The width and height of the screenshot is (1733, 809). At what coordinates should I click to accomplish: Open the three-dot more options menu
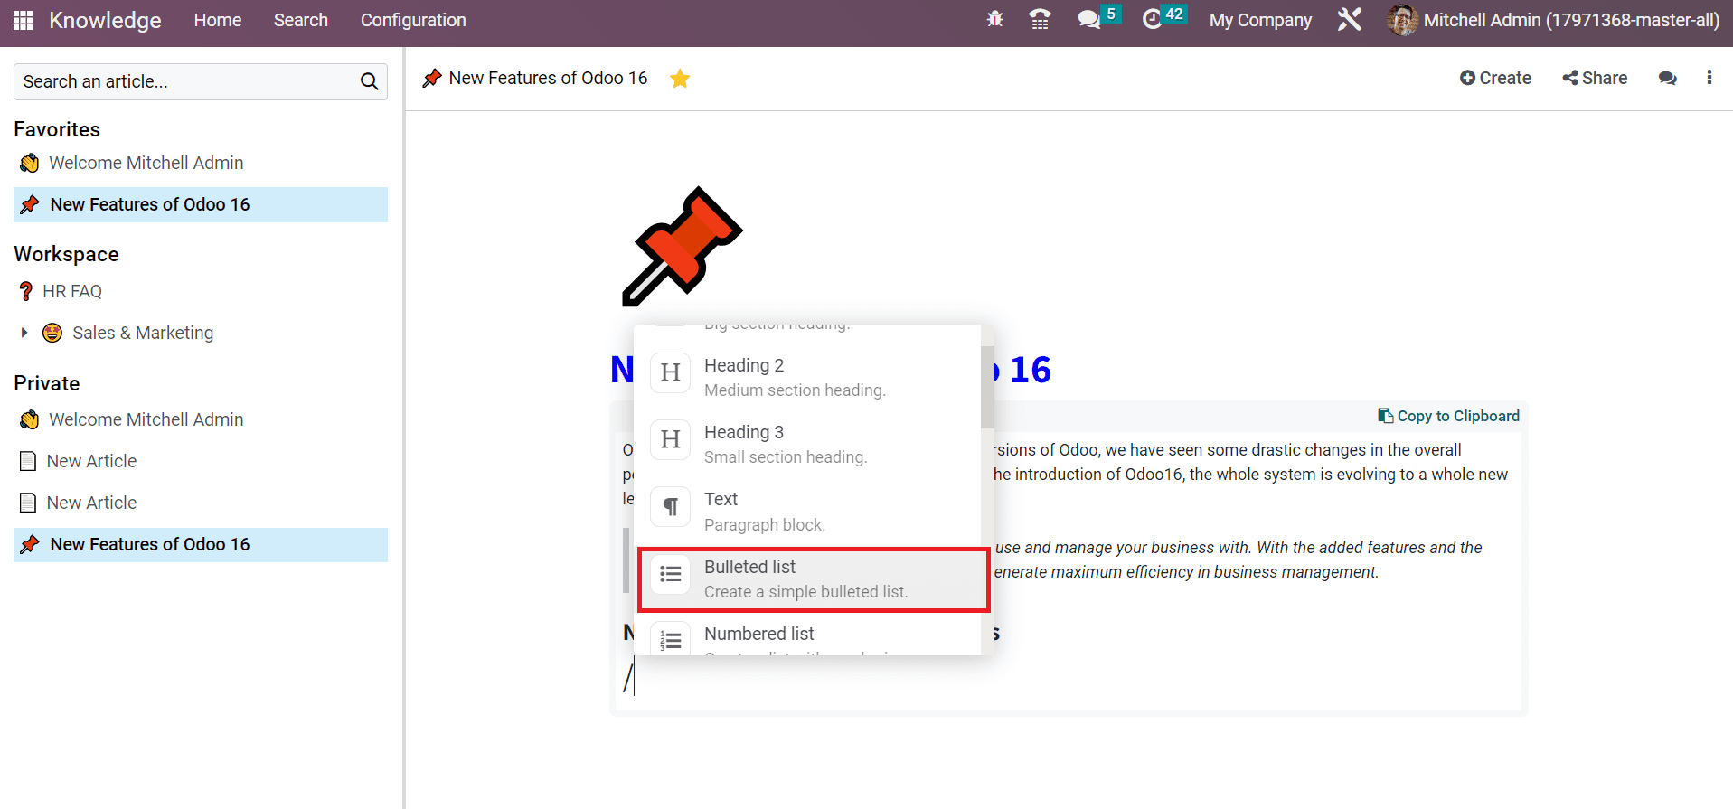pyautogui.click(x=1709, y=78)
